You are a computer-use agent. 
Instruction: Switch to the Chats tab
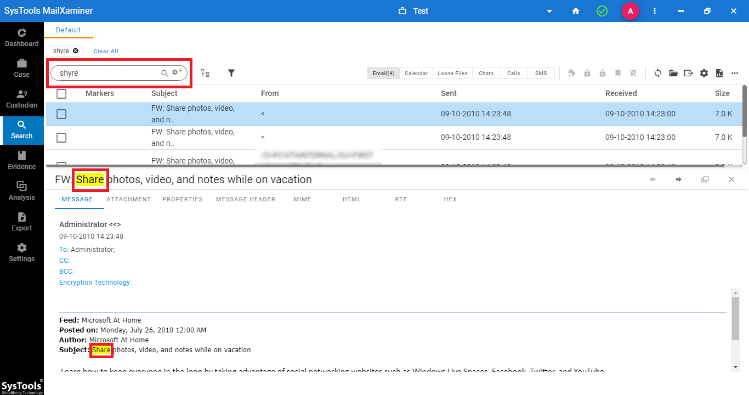486,73
